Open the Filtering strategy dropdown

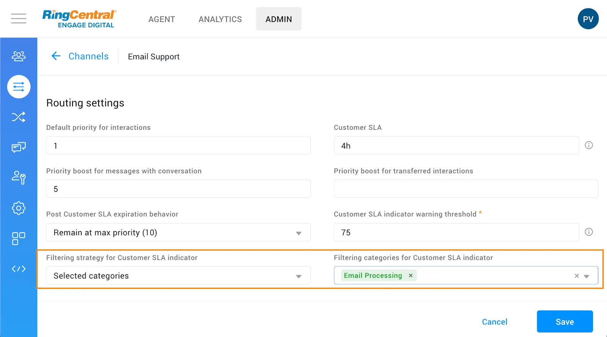pos(299,276)
